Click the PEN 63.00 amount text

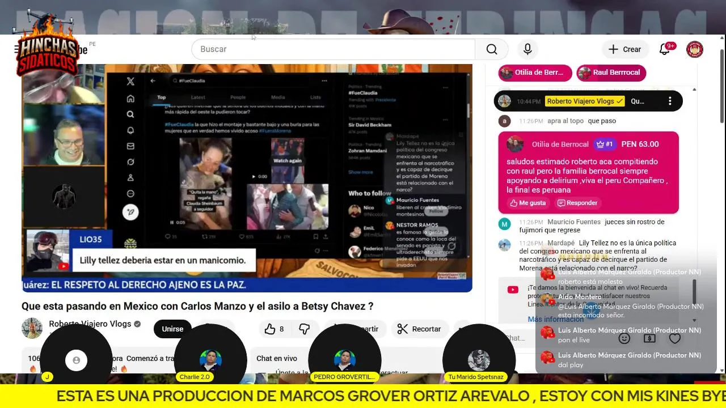tap(640, 144)
